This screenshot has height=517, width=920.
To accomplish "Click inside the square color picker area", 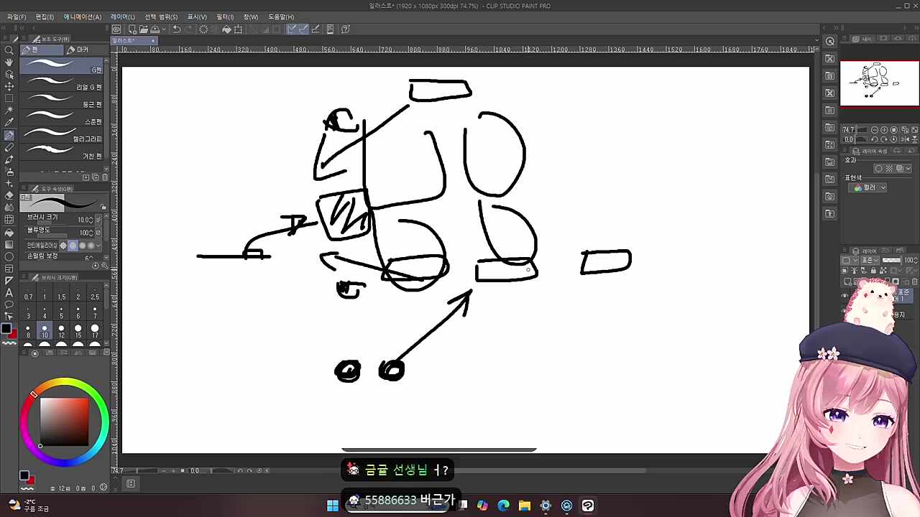I will coord(64,421).
